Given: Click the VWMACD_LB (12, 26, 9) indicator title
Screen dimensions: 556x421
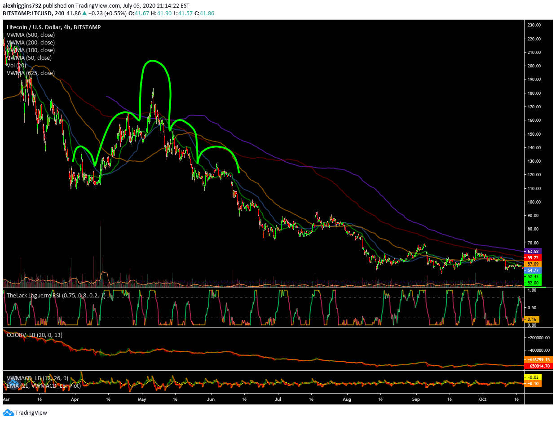Looking at the screenshot, I should (37, 378).
